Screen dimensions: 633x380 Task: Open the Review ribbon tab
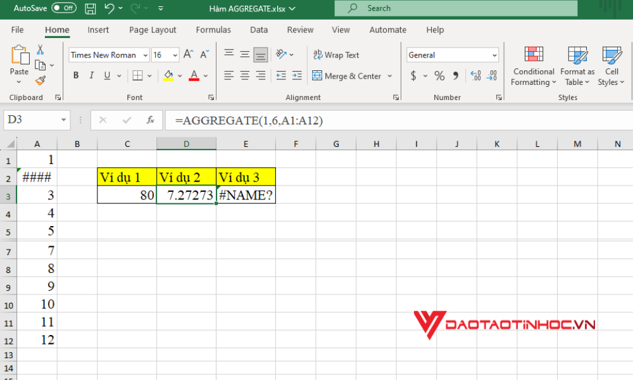(299, 30)
